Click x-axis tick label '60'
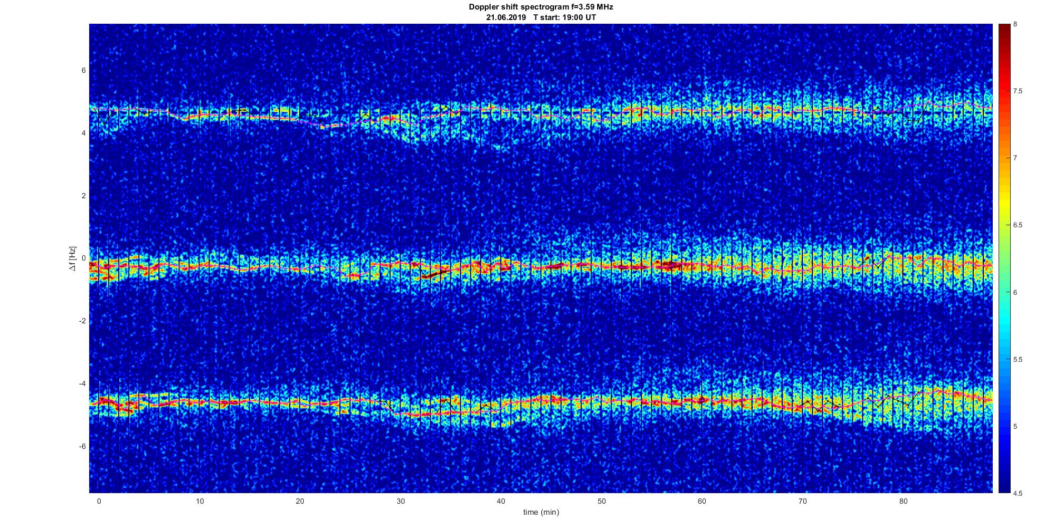This screenshot has height=529, width=1055. 702,501
